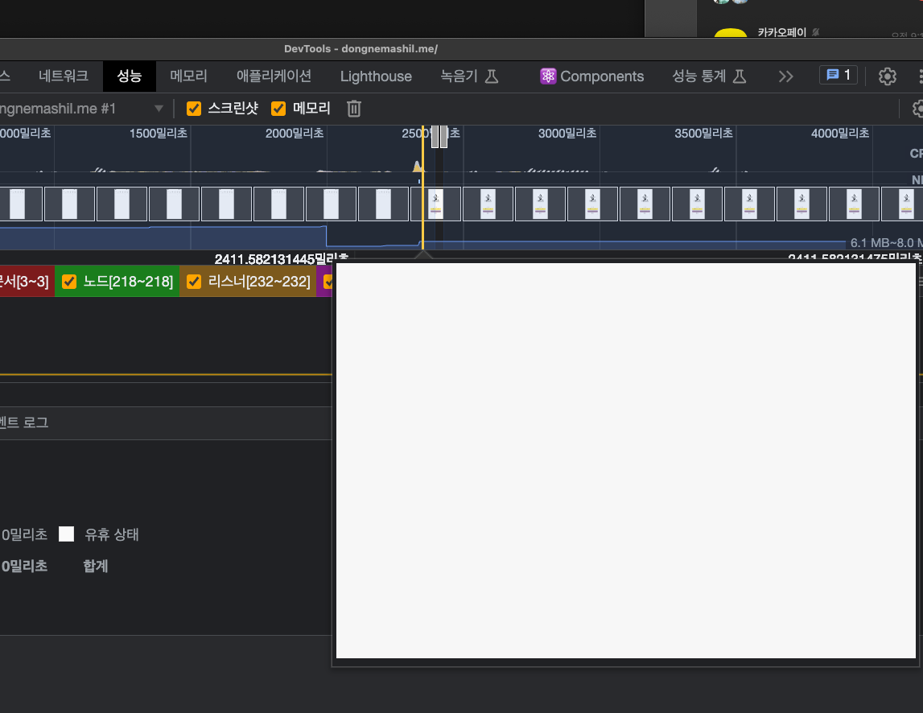The height and width of the screenshot is (713, 923).
Task: Select the 성능 tab
Action: click(x=129, y=76)
